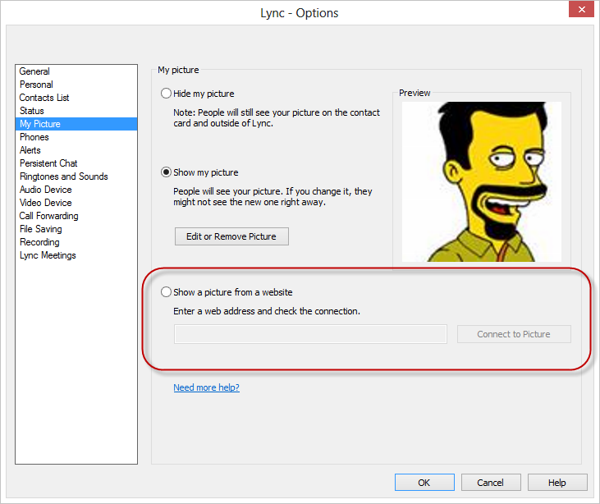Click the web address input field
The height and width of the screenshot is (504, 600).
point(310,334)
